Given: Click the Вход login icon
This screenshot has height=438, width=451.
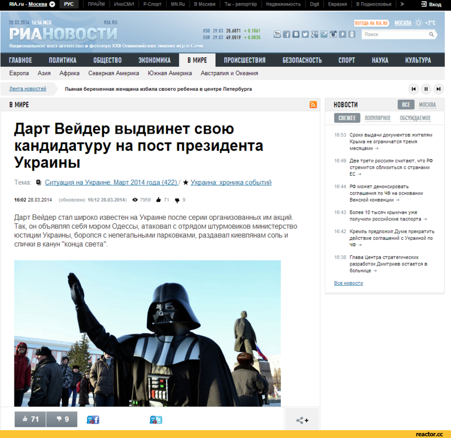Looking at the screenshot, I should (424, 4).
